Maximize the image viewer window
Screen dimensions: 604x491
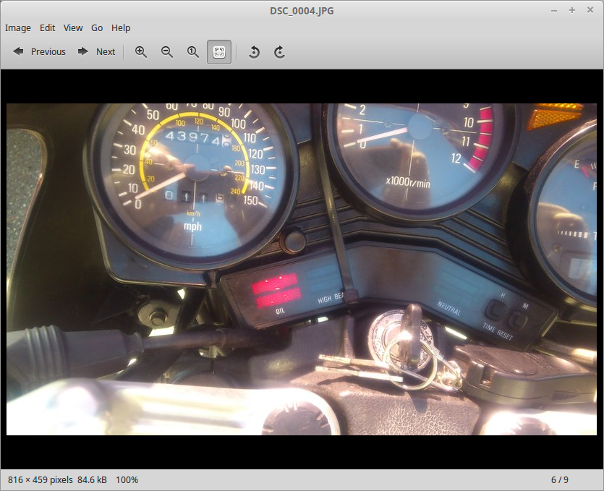(x=571, y=10)
